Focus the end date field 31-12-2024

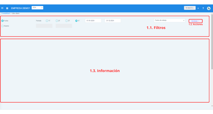click(x=113, y=20)
